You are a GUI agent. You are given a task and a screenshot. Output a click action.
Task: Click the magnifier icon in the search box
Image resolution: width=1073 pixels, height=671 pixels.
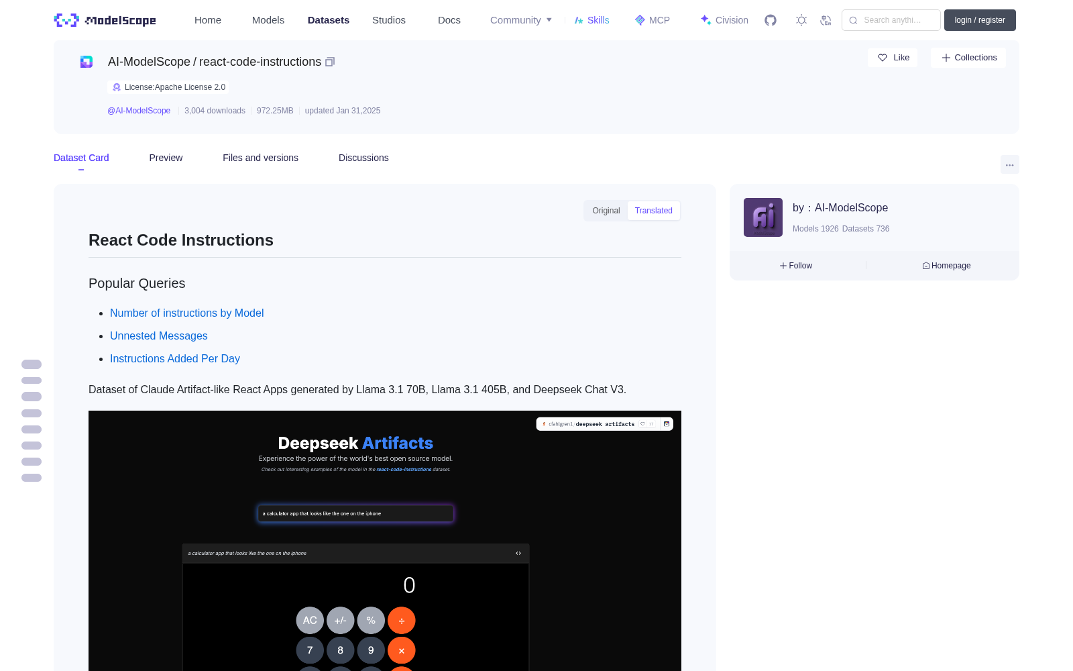click(853, 20)
